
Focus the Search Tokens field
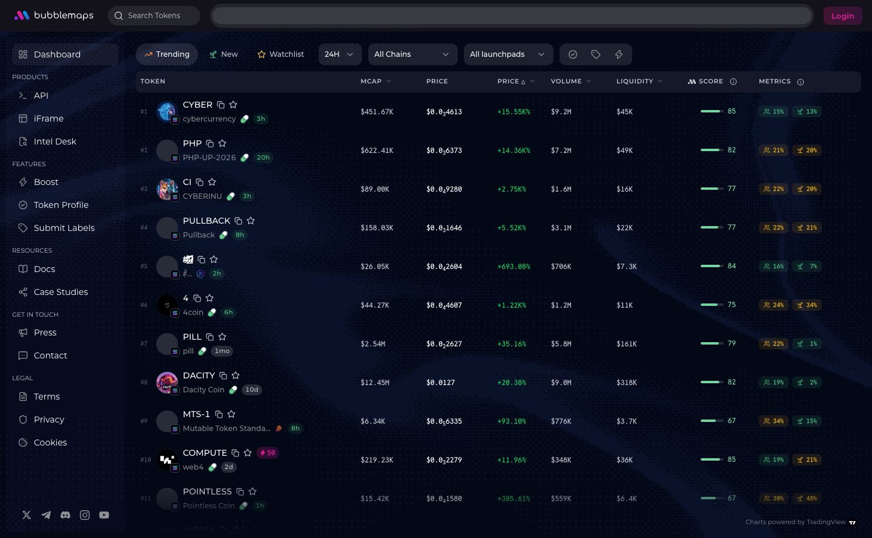[154, 16]
